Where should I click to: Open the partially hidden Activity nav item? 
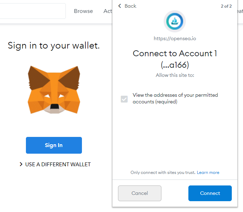click(107, 11)
